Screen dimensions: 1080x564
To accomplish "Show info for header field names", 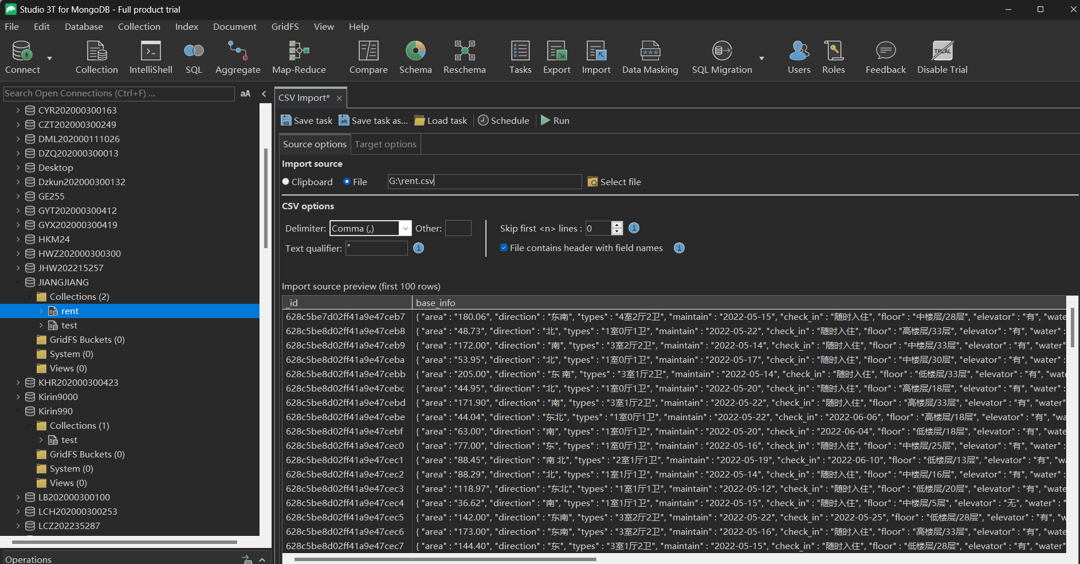I will [x=679, y=248].
